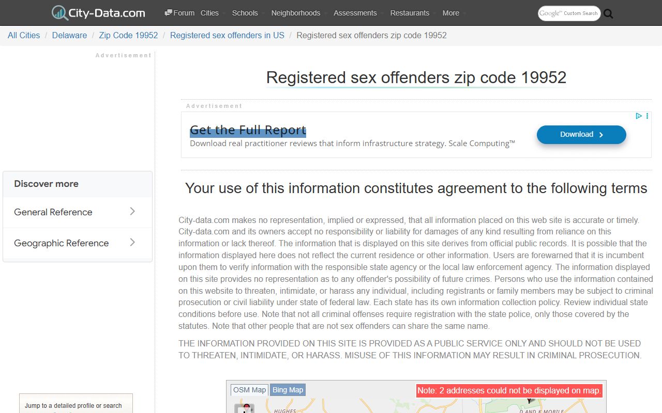Open Registered sex offenders in US breadcrumb

227,35
